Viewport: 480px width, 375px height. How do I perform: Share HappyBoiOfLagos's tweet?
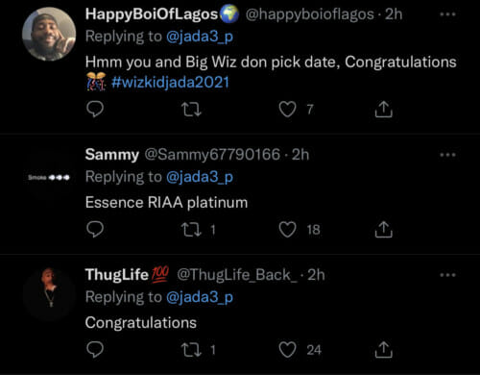point(383,110)
